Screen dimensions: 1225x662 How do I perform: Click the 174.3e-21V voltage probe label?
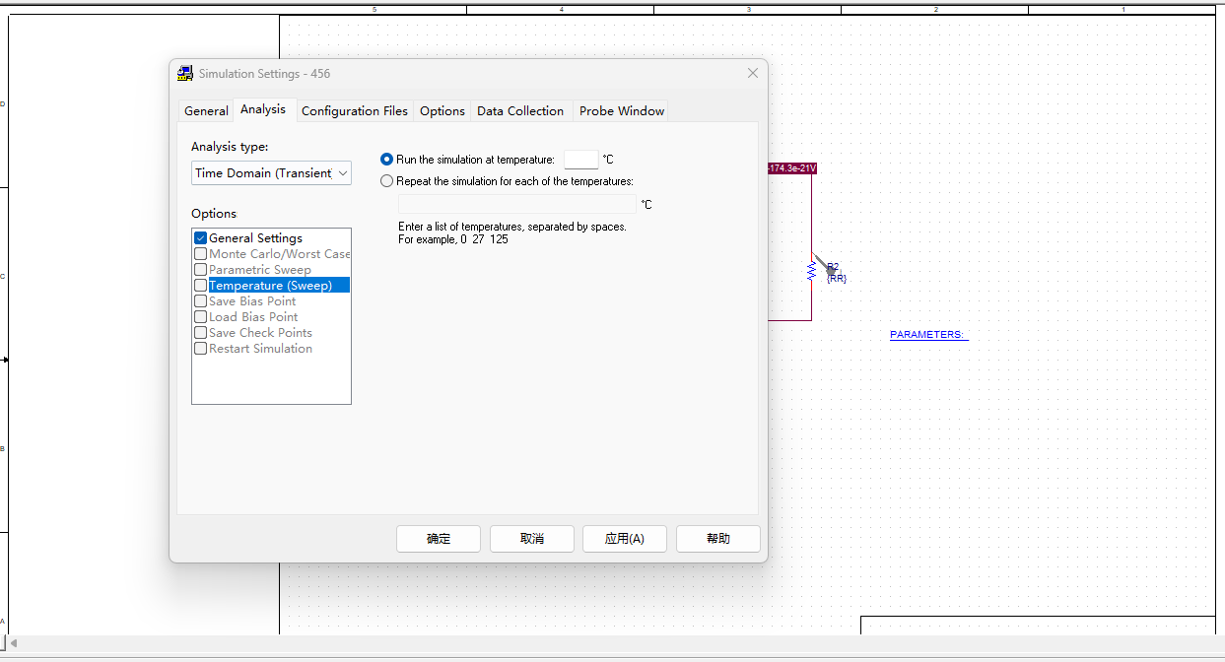(x=792, y=168)
